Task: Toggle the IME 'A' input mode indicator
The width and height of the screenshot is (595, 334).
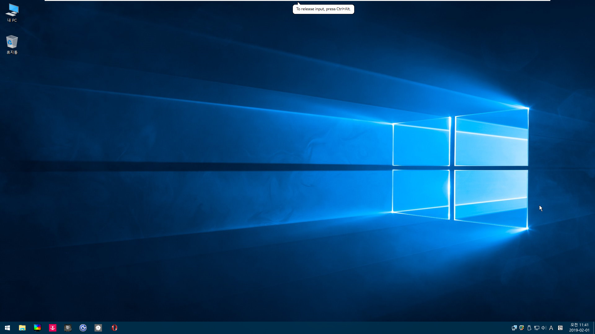Action: pyautogui.click(x=551, y=328)
